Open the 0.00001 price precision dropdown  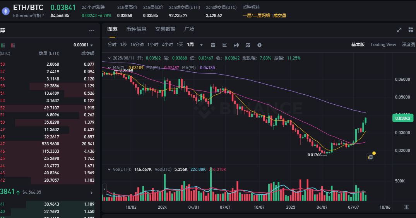(x=84, y=45)
